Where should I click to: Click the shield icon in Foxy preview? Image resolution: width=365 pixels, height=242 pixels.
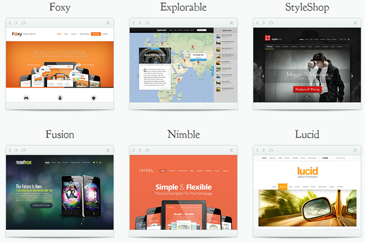click(94, 98)
